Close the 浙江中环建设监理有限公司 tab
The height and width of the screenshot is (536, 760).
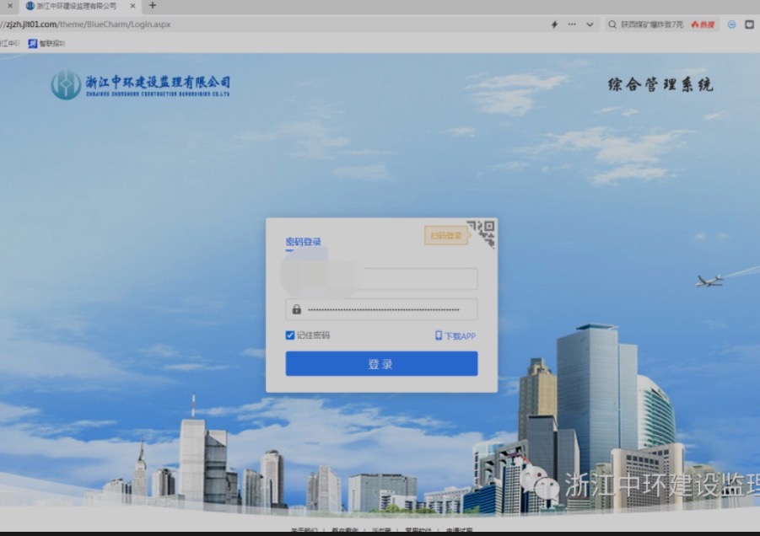click(132, 6)
